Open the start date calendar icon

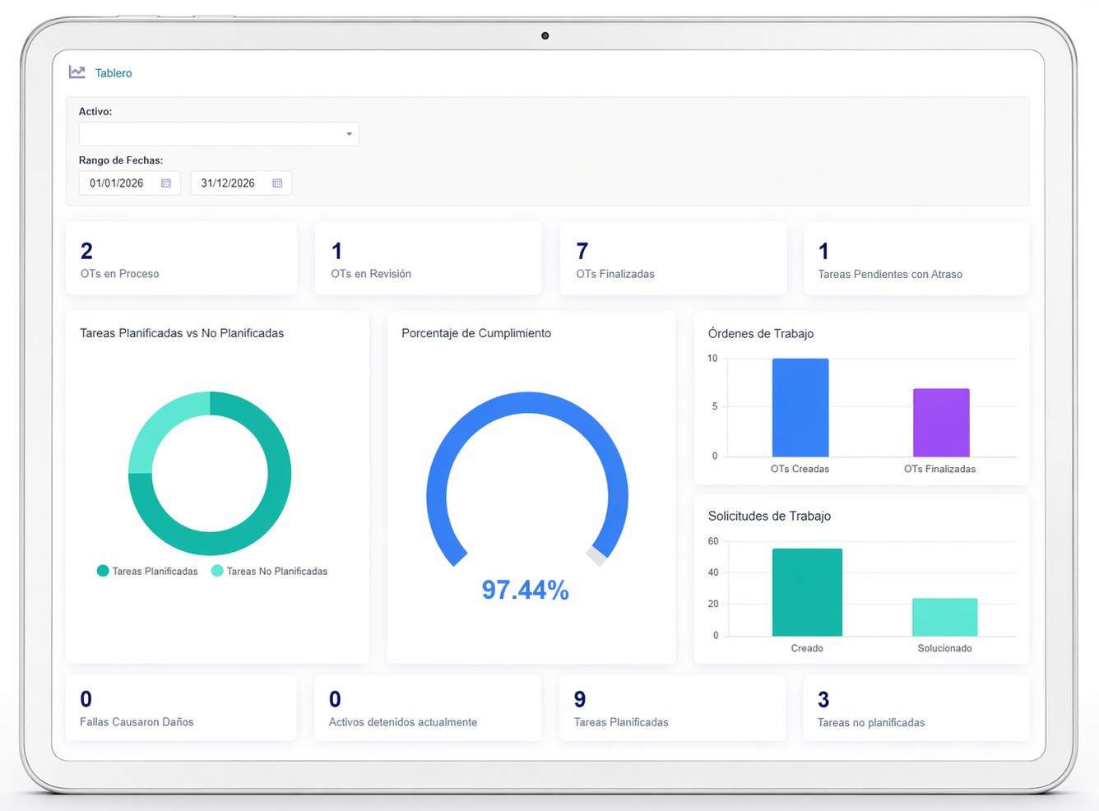click(x=167, y=183)
